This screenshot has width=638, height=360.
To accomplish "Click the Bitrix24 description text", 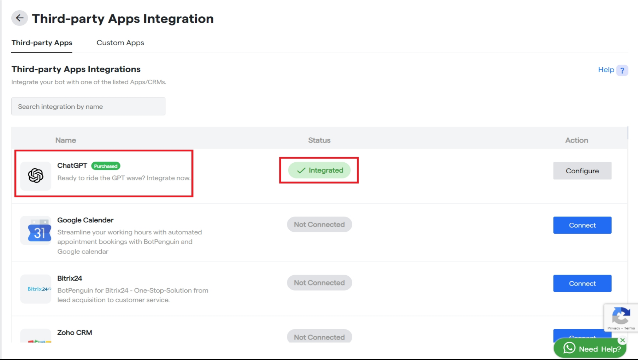I will pos(133,295).
